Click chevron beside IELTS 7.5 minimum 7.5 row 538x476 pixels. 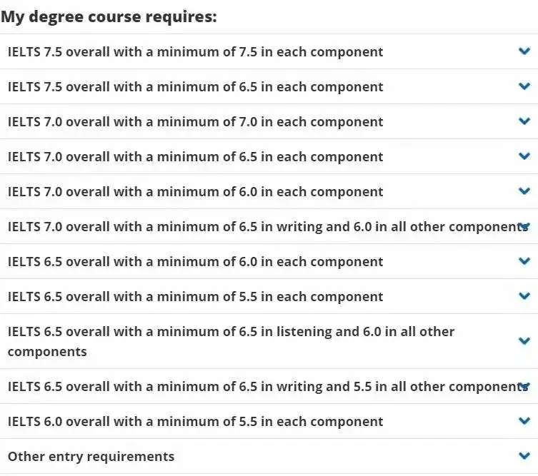pyautogui.click(x=524, y=51)
